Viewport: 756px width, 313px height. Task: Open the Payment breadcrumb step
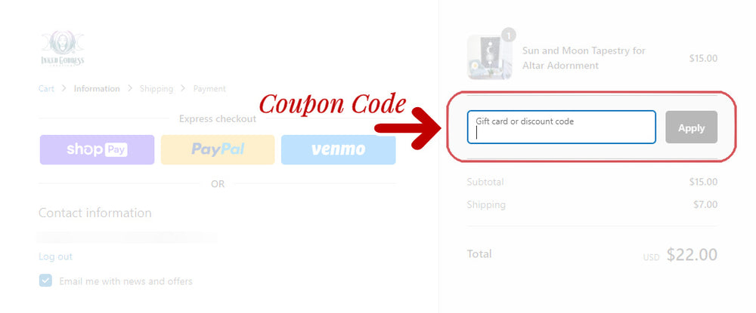[209, 88]
